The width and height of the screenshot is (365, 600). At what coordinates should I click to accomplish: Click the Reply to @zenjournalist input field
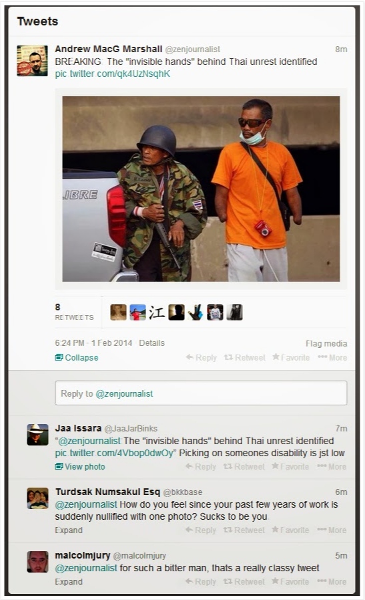201,393
